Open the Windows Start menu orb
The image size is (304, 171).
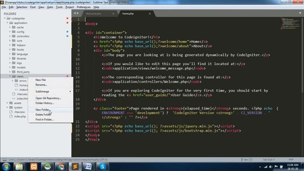point(6,167)
